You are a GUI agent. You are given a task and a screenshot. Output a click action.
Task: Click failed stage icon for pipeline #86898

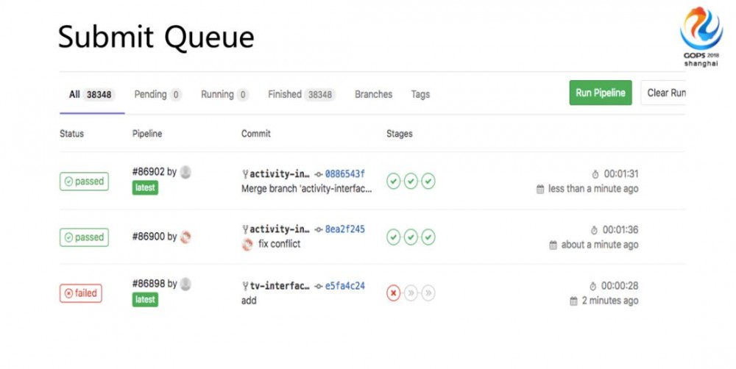pos(394,293)
